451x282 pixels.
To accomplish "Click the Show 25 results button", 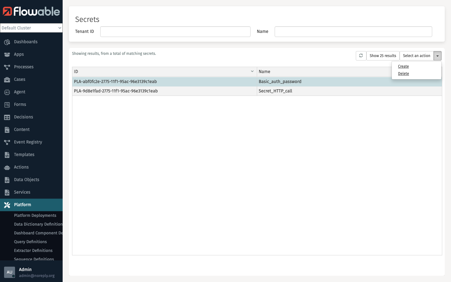I will 383,56.
